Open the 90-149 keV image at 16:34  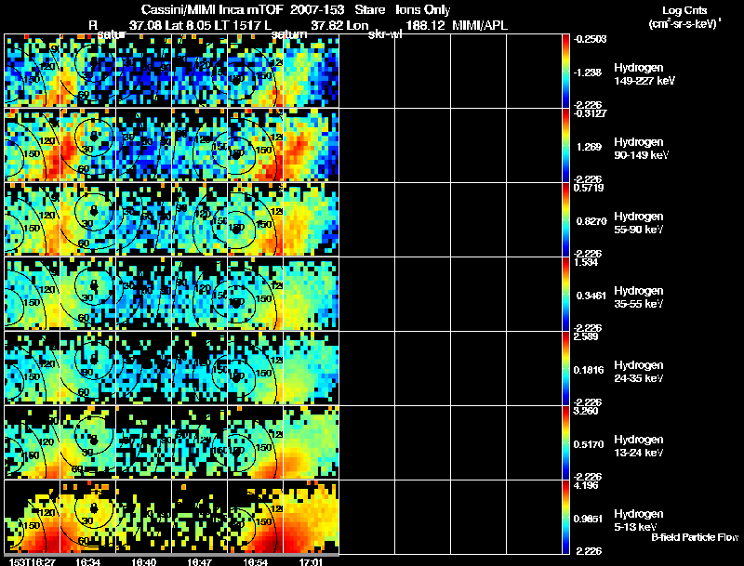click(87, 145)
